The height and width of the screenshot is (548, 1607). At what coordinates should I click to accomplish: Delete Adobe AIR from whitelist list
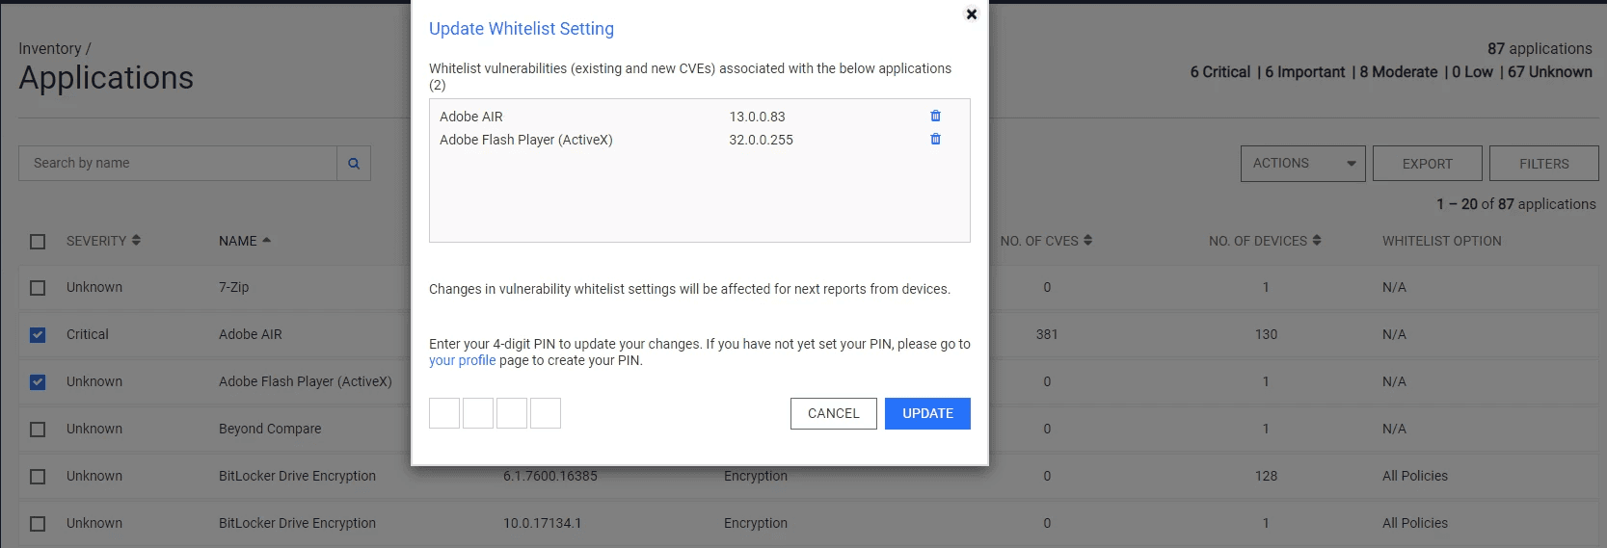pyautogui.click(x=935, y=116)
